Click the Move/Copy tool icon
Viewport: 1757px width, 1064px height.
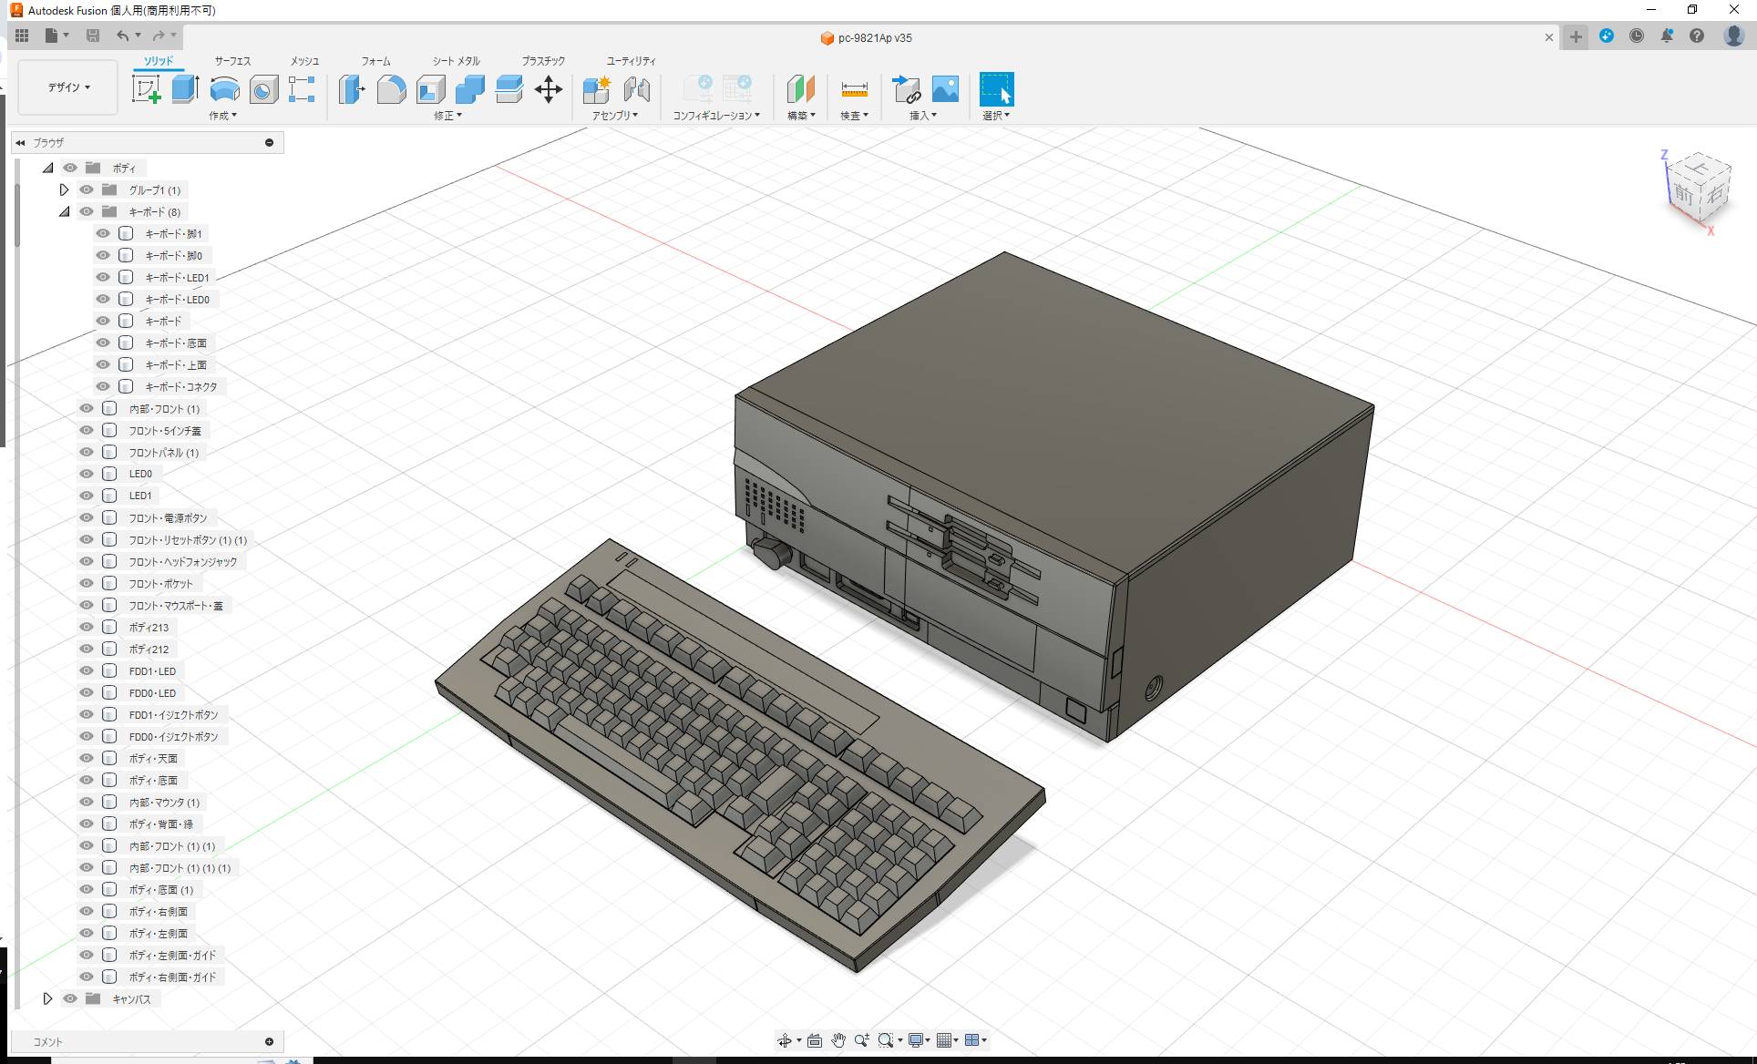pos(549,88)
